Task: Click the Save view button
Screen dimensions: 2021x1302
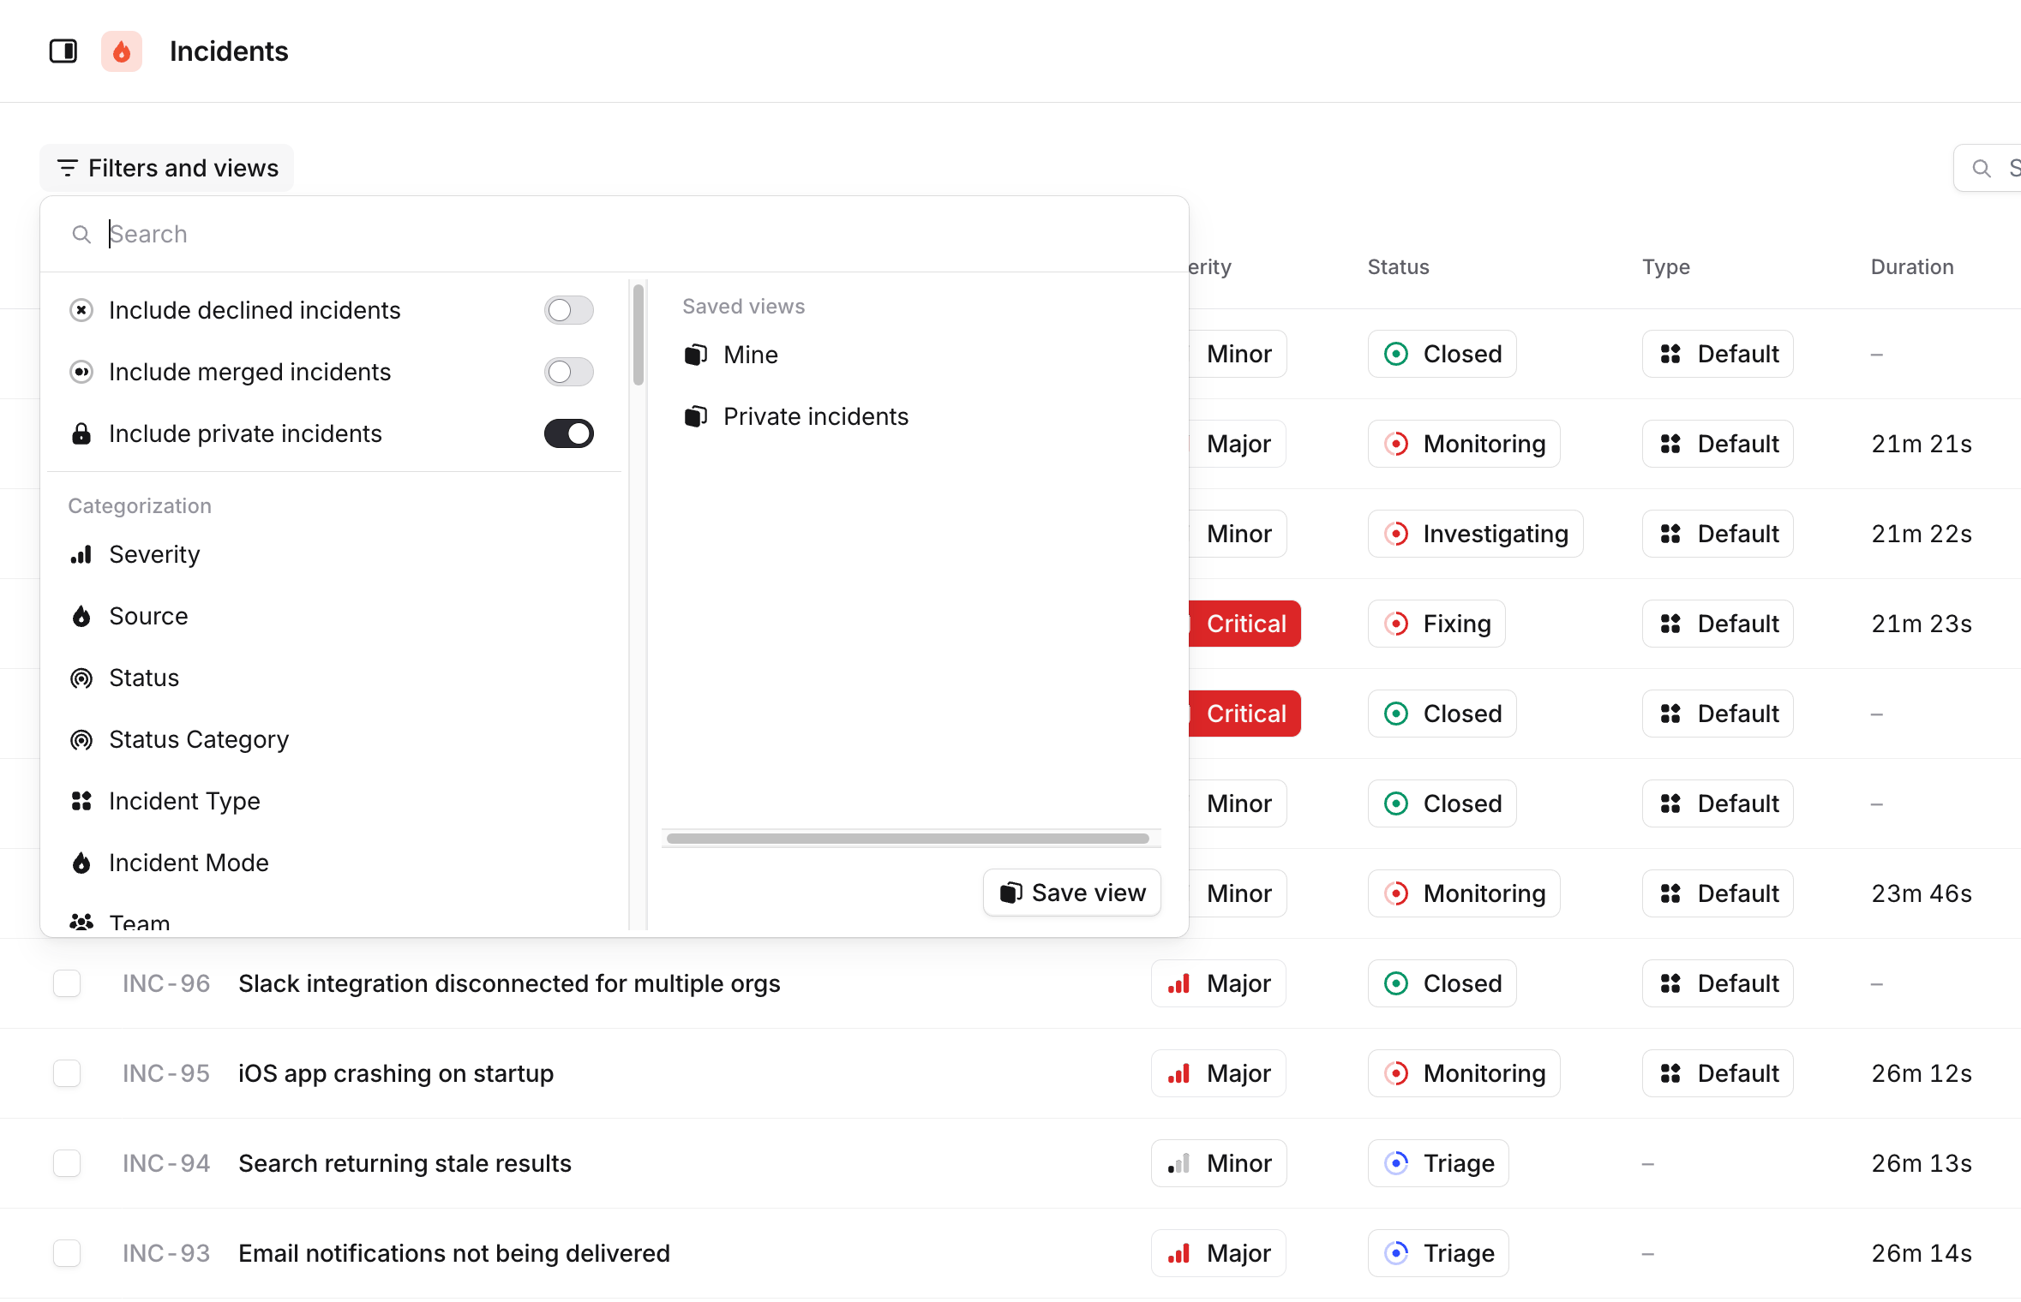Action: 1072,893
